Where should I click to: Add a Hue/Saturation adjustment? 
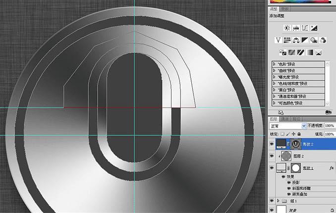coord(287,40)
